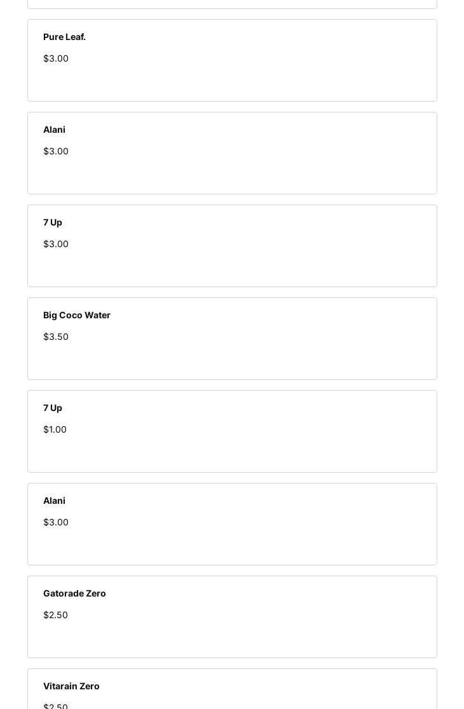
Task: Open the 7 Up item priced at $3.00
Action: click(x=232, y=246)
